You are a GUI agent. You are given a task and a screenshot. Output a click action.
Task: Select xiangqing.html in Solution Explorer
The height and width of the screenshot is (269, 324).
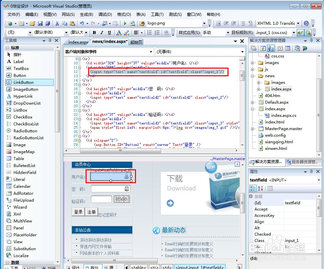point(279,142)
